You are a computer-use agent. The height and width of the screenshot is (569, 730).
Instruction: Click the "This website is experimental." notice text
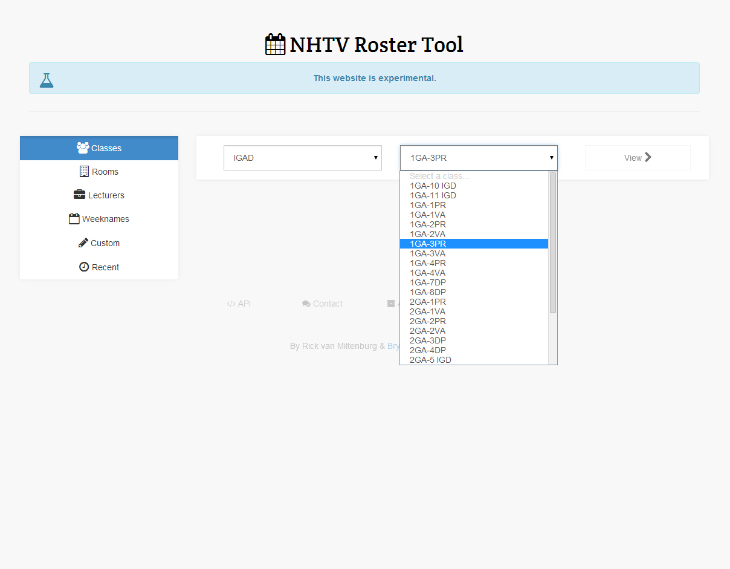point(375,78)
